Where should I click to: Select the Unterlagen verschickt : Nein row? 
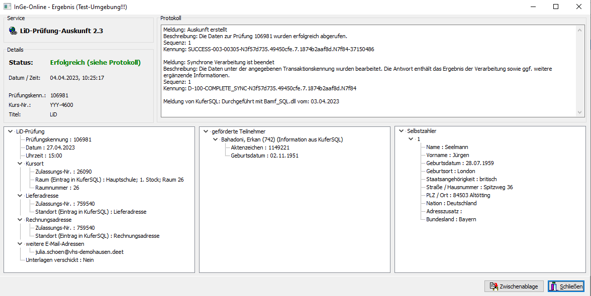click(x=59, y=260)
